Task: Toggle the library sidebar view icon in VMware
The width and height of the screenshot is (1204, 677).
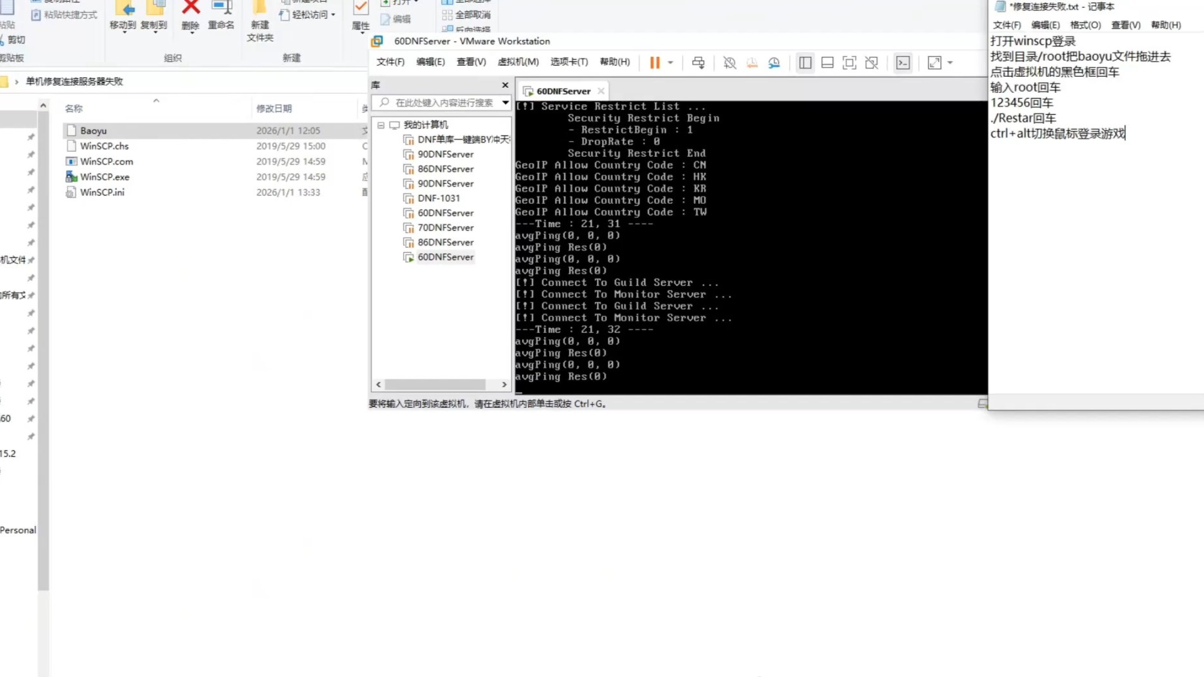Action: coord(805,63)
